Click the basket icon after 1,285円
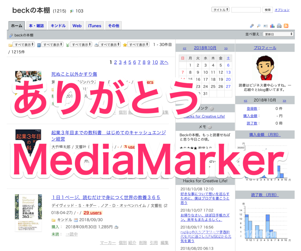The width and height of the screenshot is (301, 251). point(116,227)
